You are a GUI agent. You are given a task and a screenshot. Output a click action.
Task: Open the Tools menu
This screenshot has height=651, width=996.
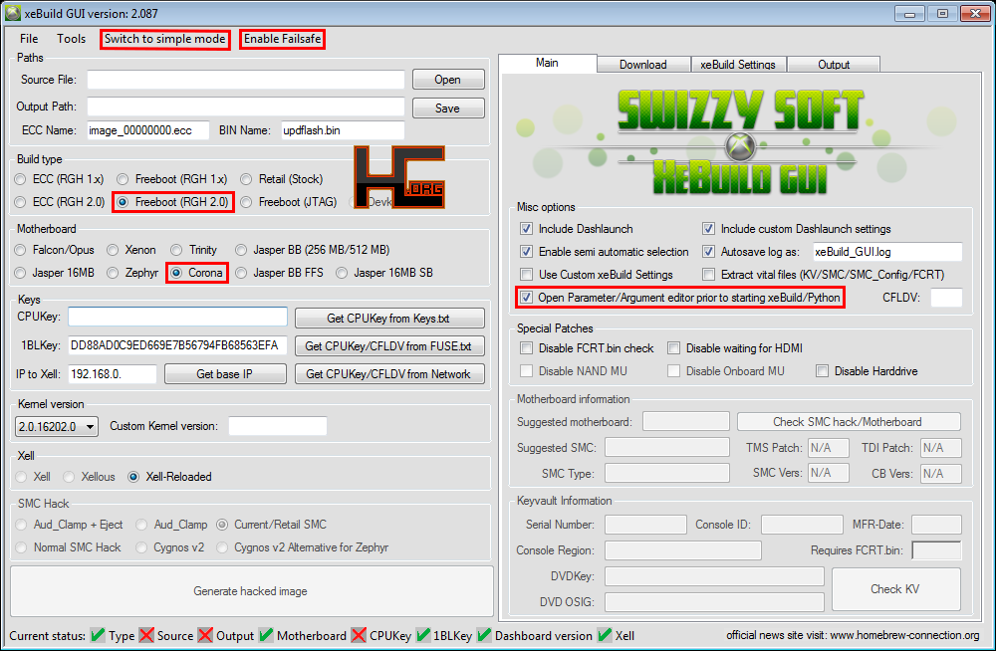pyautogui.click(x=71, y=39)
